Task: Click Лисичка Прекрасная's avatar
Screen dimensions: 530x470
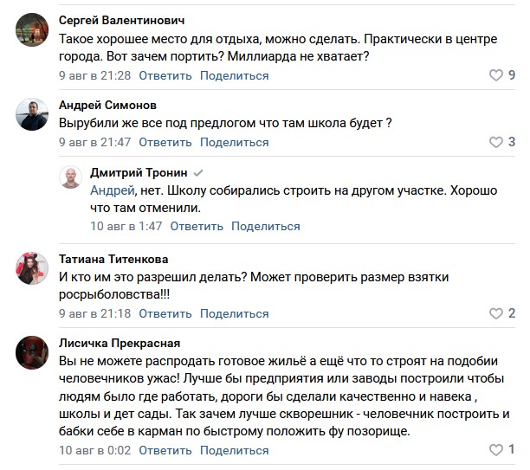Action: point(32,353)
